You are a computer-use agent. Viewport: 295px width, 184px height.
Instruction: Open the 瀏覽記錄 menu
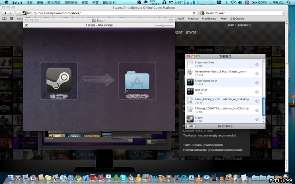click(x=71, y=2)
